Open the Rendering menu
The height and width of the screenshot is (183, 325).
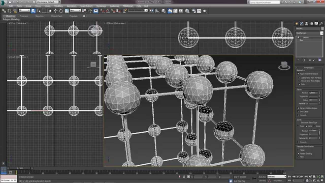(101, 6)
